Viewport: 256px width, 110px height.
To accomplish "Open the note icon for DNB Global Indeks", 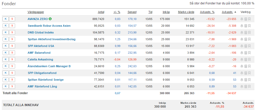I will [x=246, y=32].
